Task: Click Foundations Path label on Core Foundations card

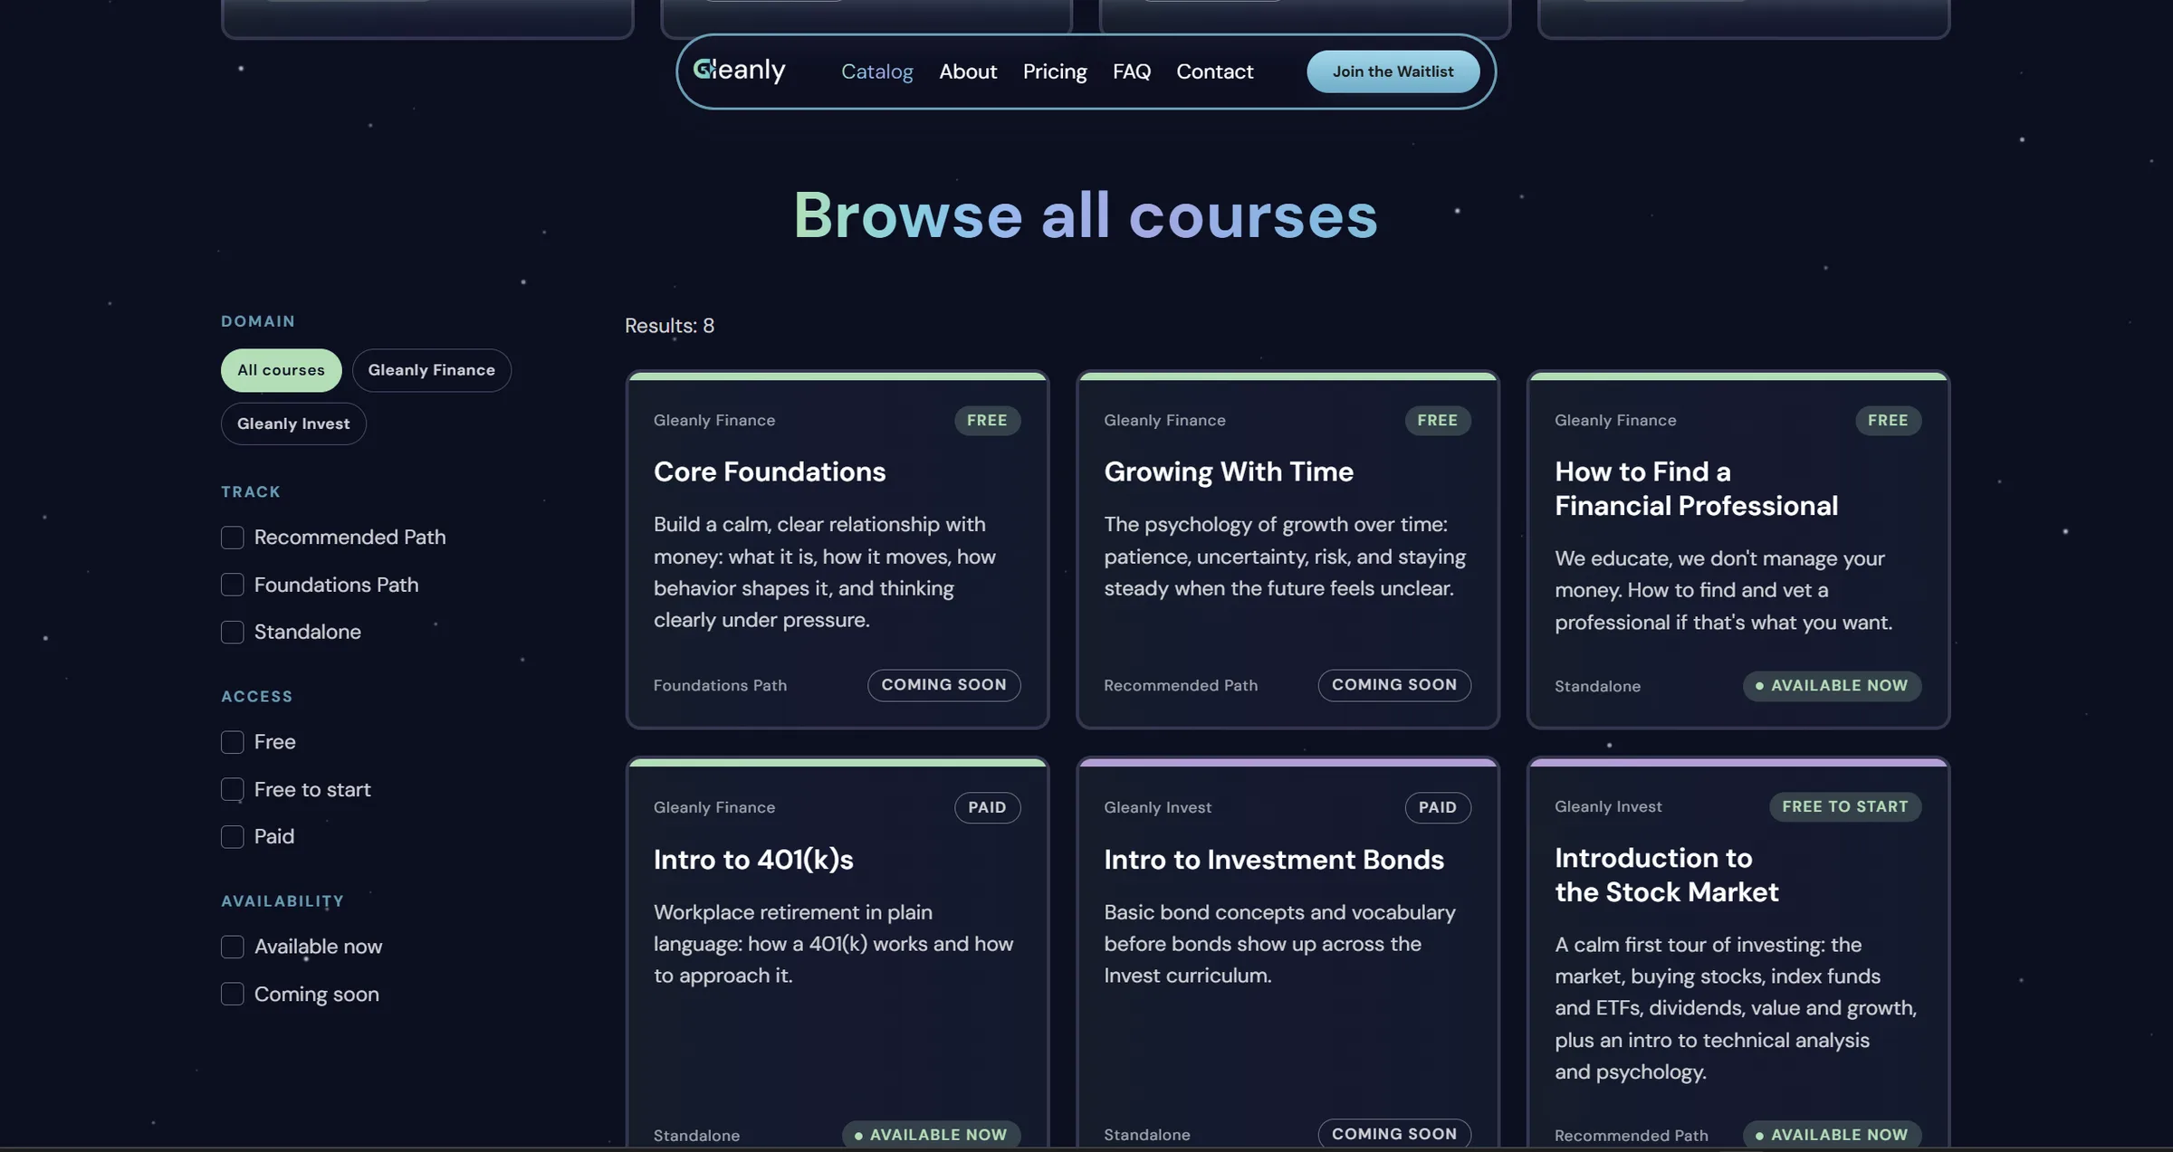Action: [x=720, y=686]
